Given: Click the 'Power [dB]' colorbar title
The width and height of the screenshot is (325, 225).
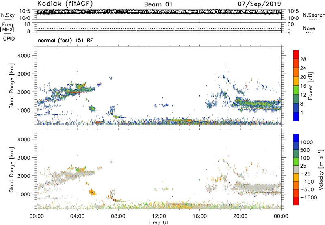Looking at the screenshot, I should [310, 86].
